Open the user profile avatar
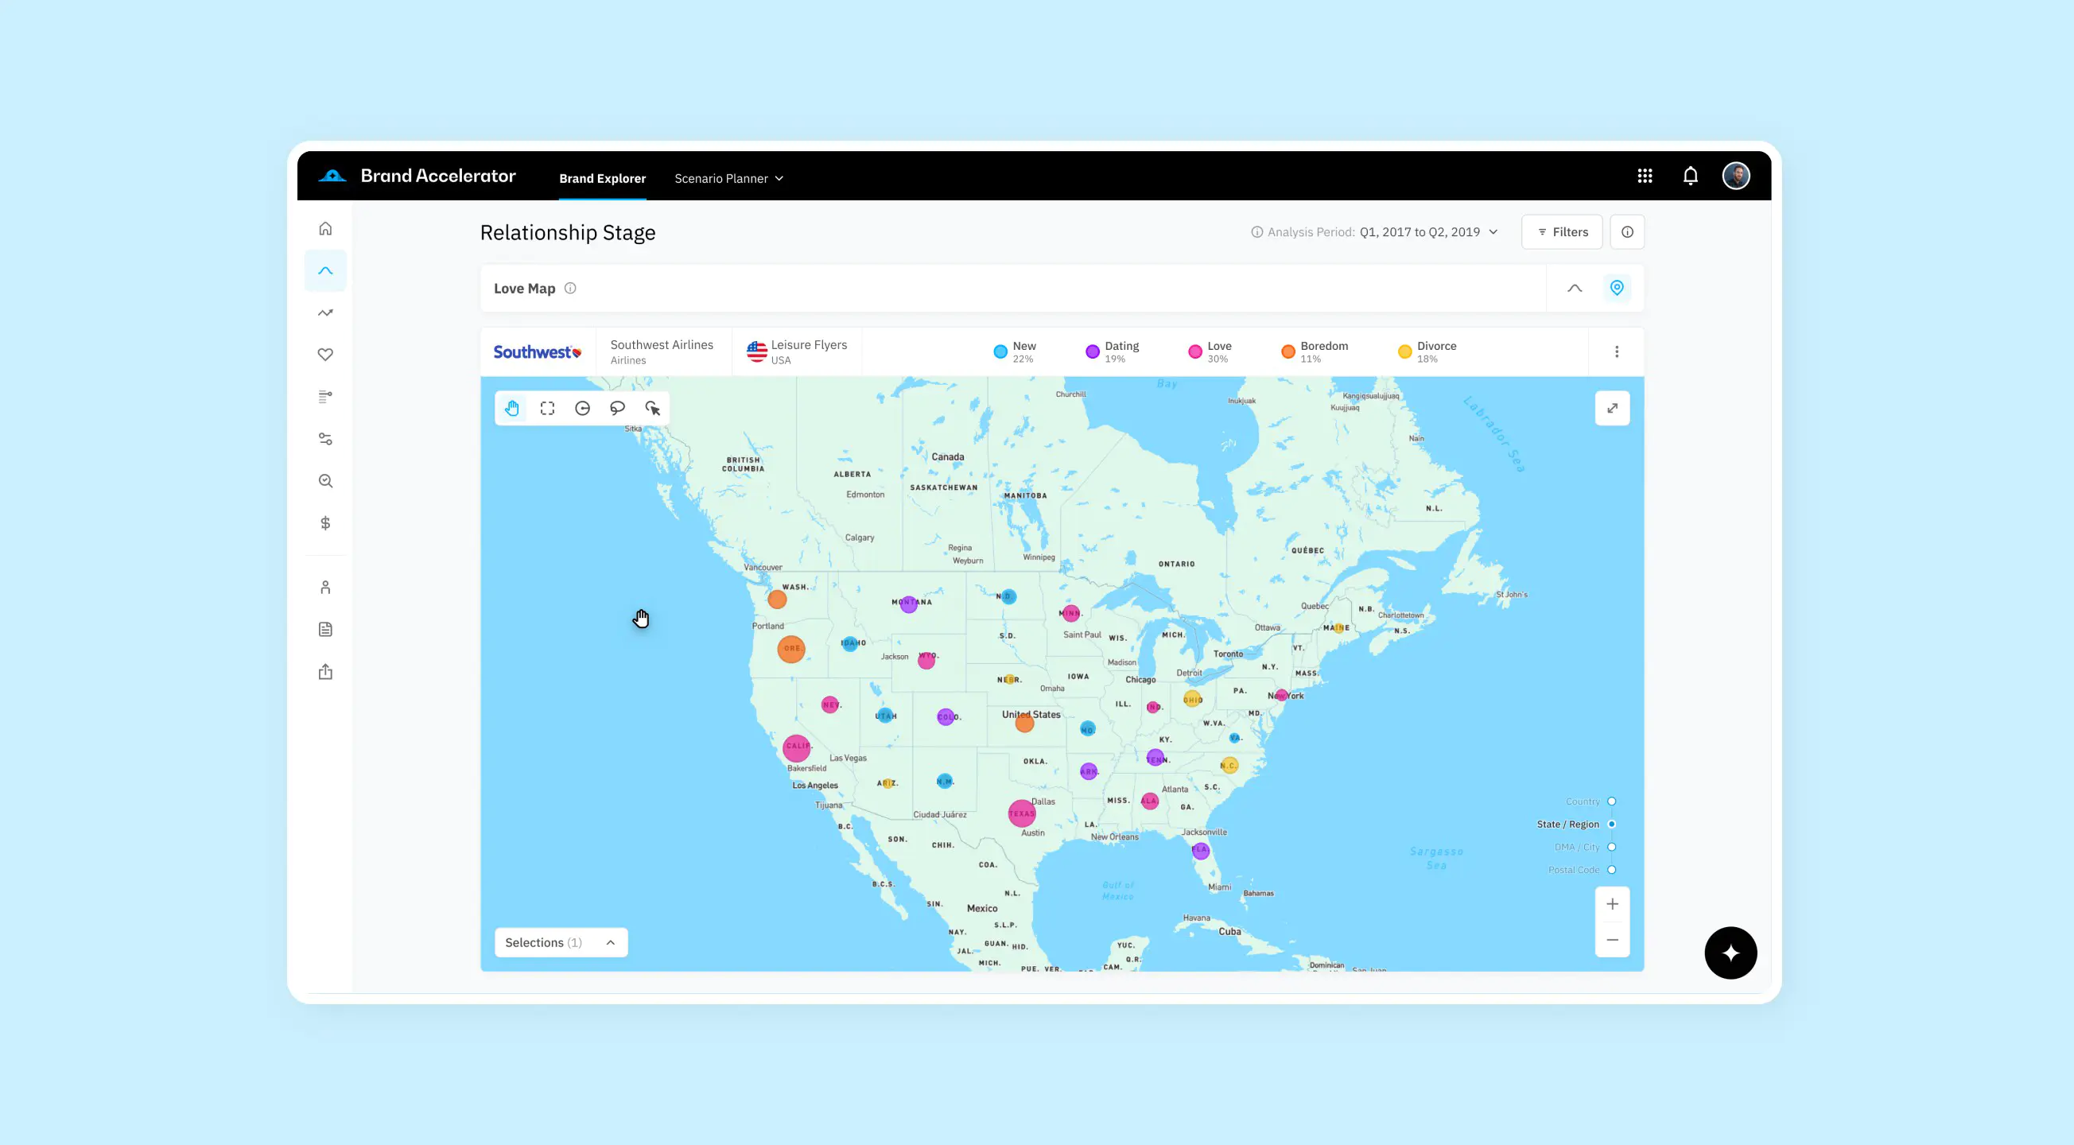This screenshot has width=2074, height=1145. (1736, 176)
